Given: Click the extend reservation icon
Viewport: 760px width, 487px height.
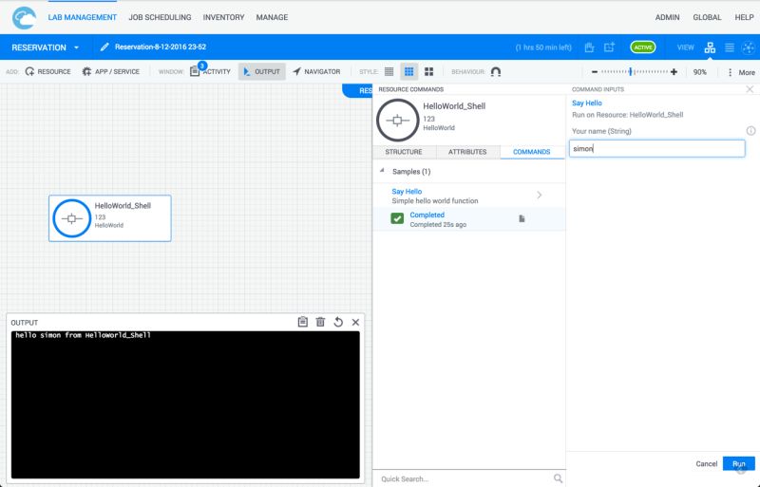Looking at the screenshot, I should tap(609, 47).
